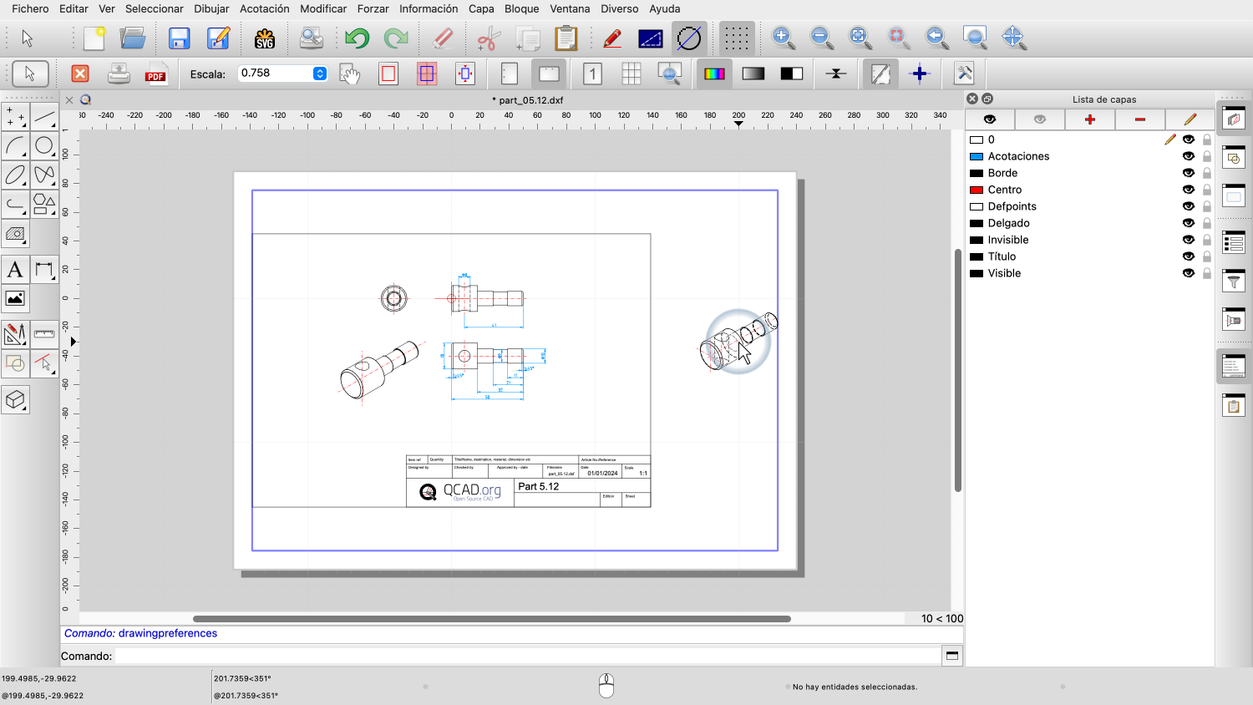This screenshot has width=1253, height=705.
Task: Select the circle drawing tool
Action: click(44, 146)
